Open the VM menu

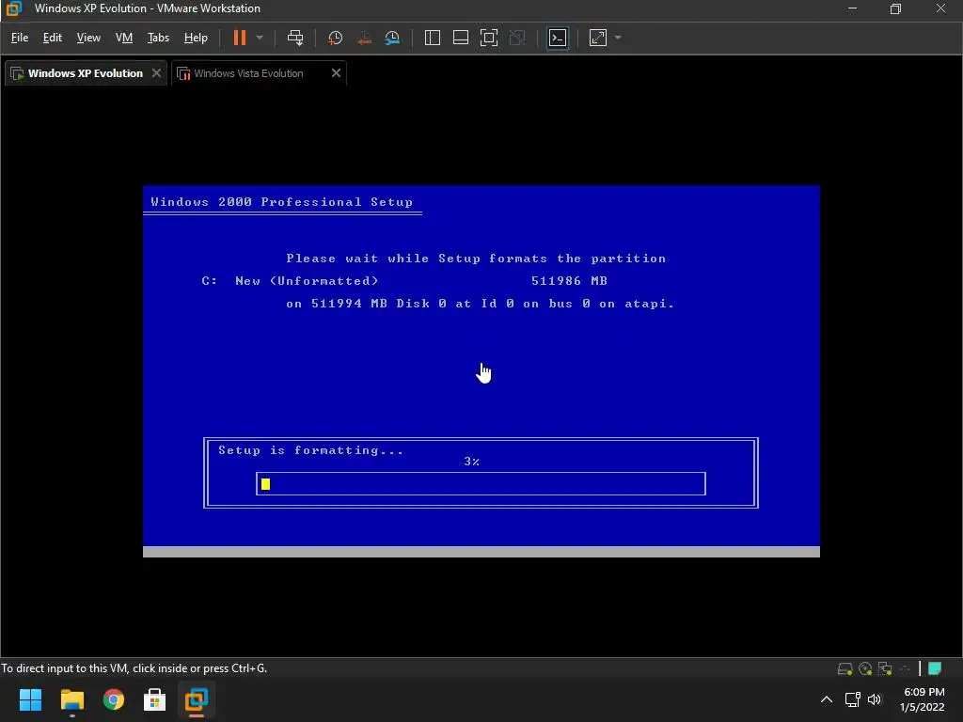(124, 38)
